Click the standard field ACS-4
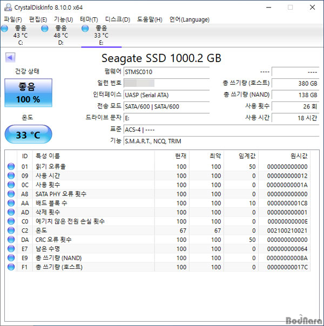This screenshot has height=326, width=324. 221,130
